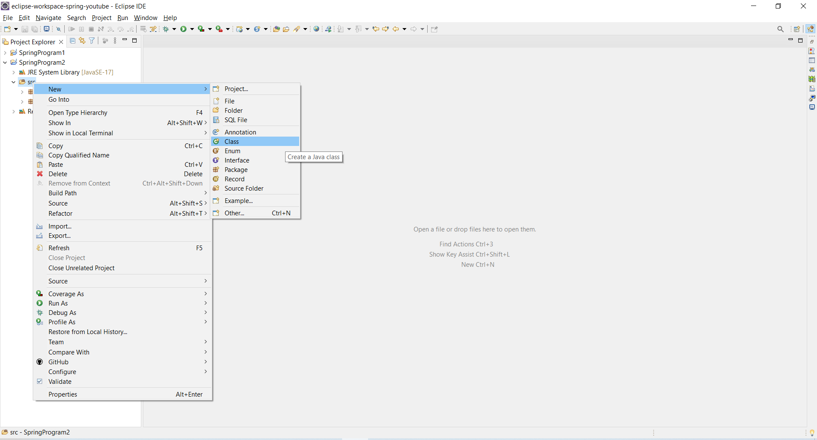The image size is (817, 440).
Task: Open the New wizard dropdown arrow
Action: [x=16, y=29]
